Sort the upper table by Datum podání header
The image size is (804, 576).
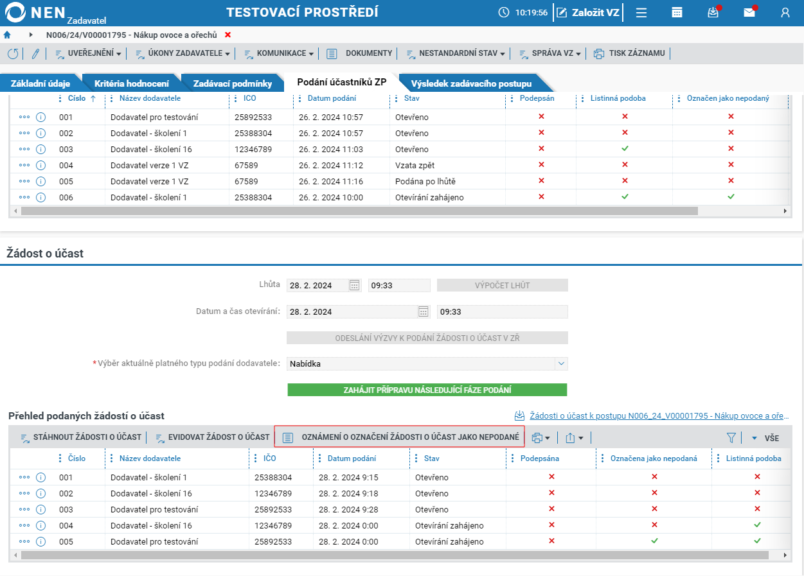click(332, 98)
